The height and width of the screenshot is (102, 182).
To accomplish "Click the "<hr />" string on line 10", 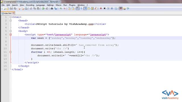I will 61,48.
